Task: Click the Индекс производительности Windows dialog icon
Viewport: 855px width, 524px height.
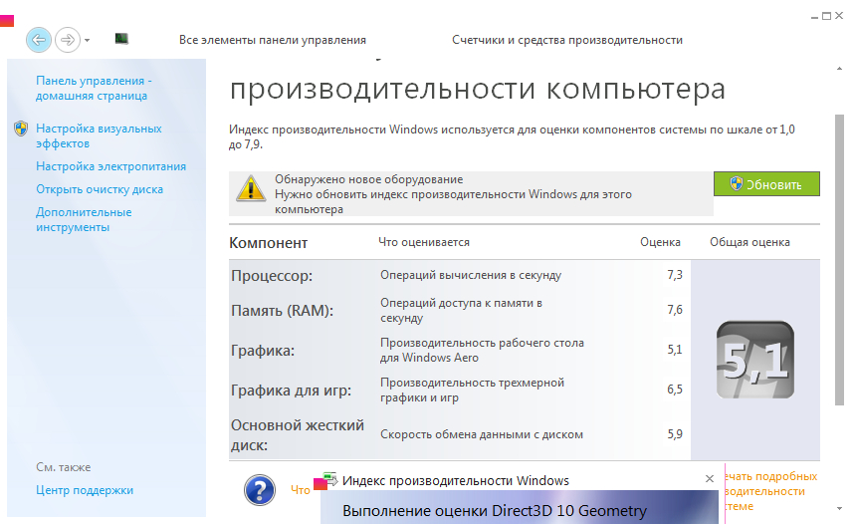Action: (x=331, y=480)
